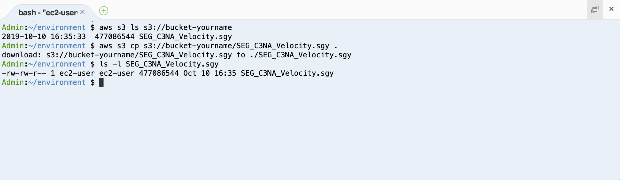Click the "download:" word in the output
The height and width of the screenshot is (180, 620).
pos(21,55)
